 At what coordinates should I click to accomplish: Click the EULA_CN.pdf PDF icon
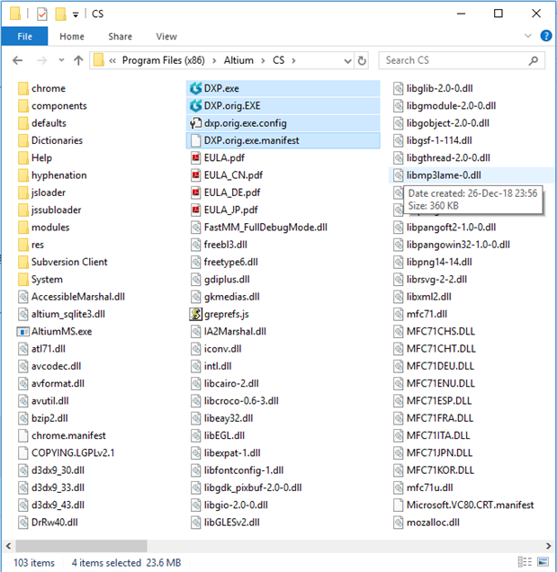pyautogui.click(x=196, y=175)
